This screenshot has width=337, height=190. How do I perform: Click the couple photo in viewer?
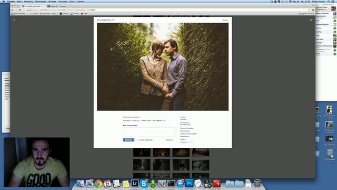(163, 67)
